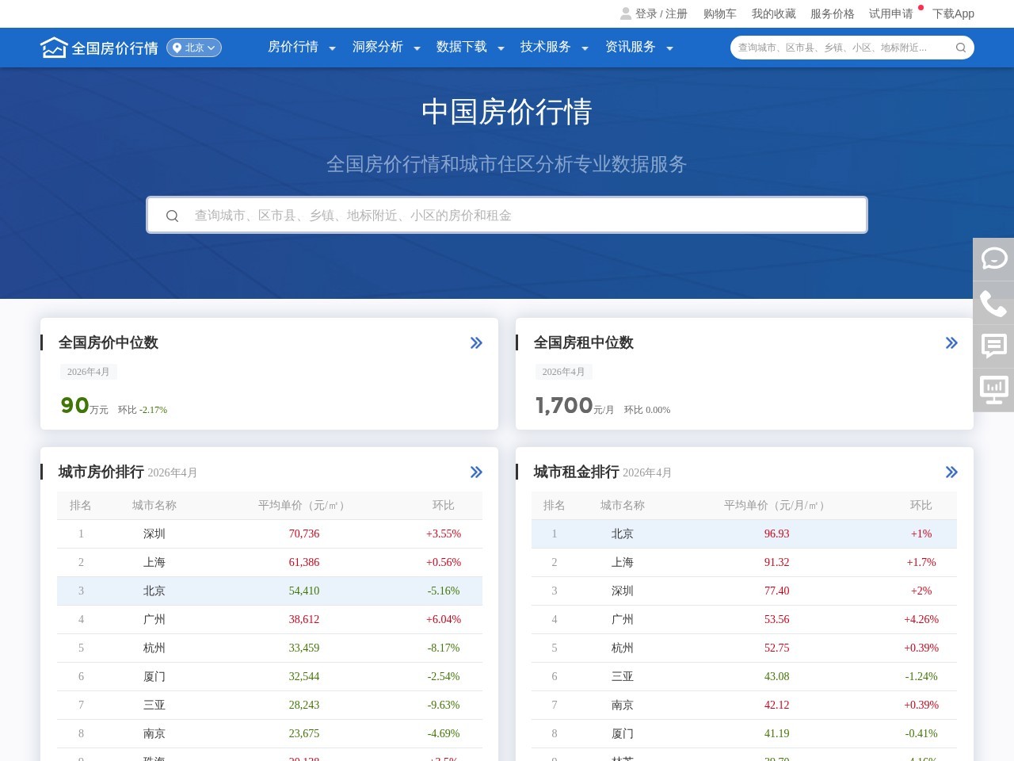Screen dimensions: 1014x761
Task: Click 广州 in the house price ranking
Action: [x=154, y=619]
